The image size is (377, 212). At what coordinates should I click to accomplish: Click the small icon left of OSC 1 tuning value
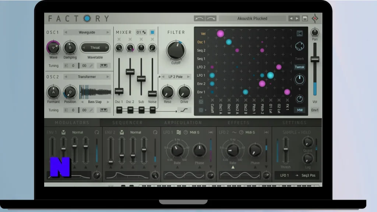[x=66, y=66]
